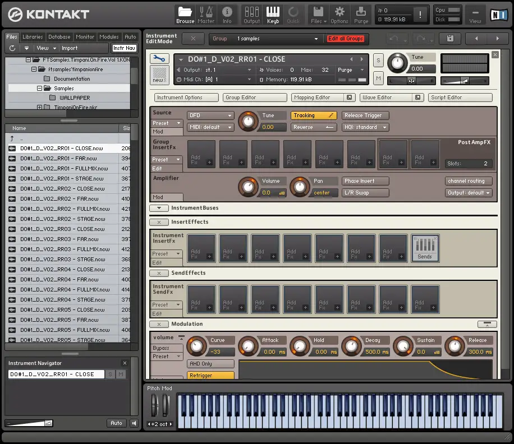Click the wrench edit mode icon
514x444 pixels.
(159, 59)
